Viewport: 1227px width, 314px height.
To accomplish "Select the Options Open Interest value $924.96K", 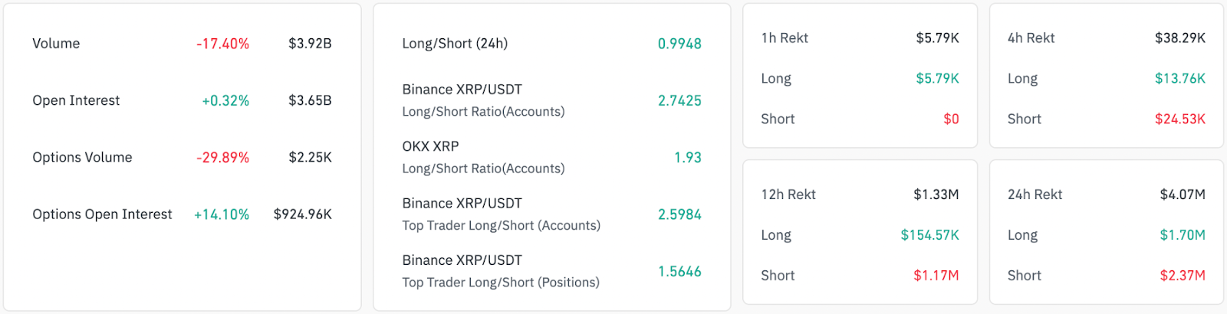I will pos(302,214).
